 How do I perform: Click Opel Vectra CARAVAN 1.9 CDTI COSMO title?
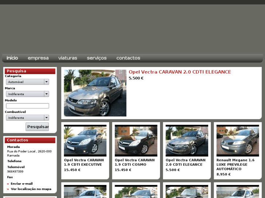[135, 162]
